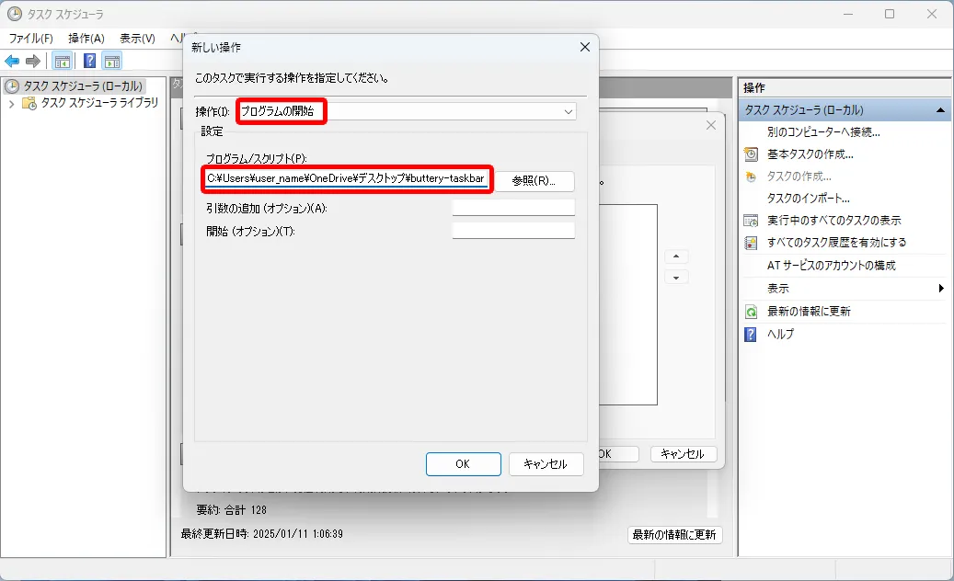Open the 表示 submenu arrow
This screenshot has height=581, width=954.
(942, 288)
